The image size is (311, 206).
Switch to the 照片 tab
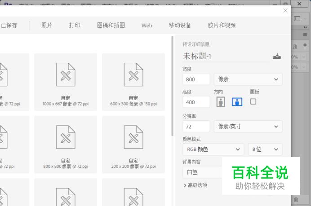click(47, 25)
